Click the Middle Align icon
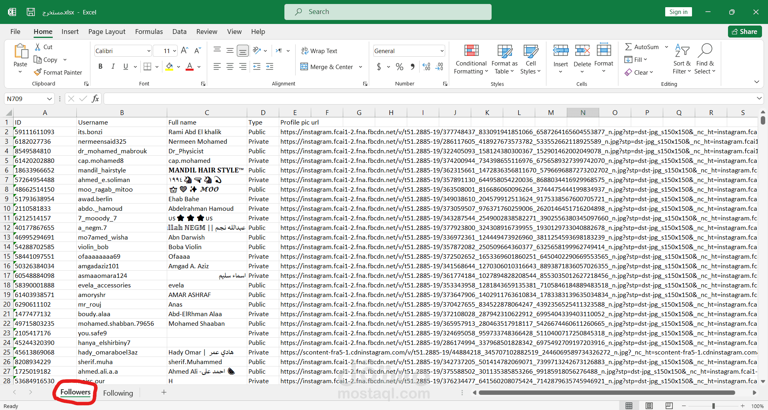The height and width of the screenshot is (410, 768). pos(230,51)
